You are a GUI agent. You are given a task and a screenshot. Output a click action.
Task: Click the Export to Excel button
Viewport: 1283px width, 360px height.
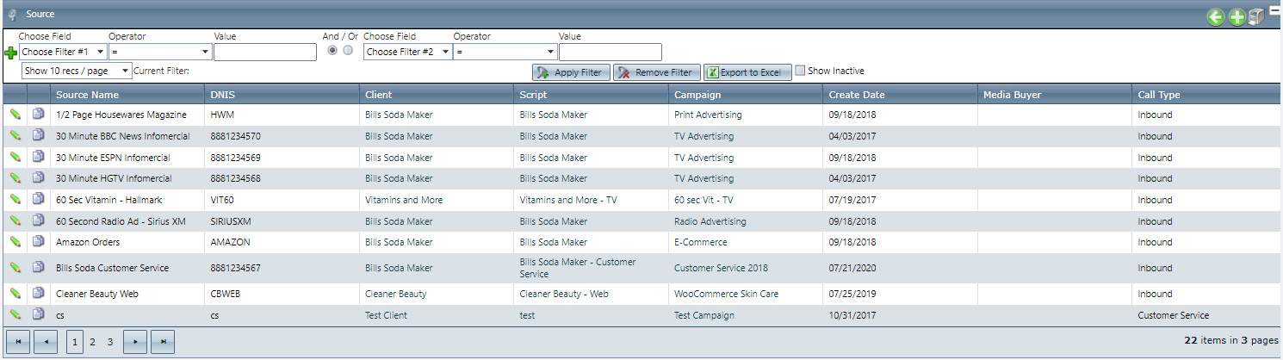(x=747, y=72)
